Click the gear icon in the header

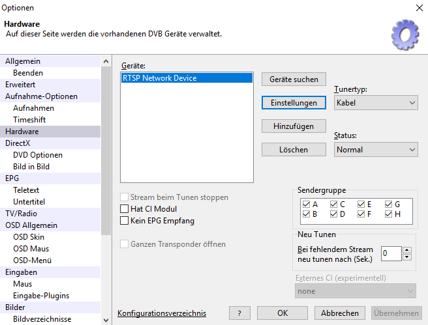pyautogui.click(x=404, y=33)
